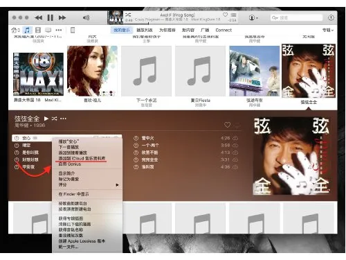Choose 显示简介 in the context menu
Viewport: 346px width, 260px height.
[66, 173]
